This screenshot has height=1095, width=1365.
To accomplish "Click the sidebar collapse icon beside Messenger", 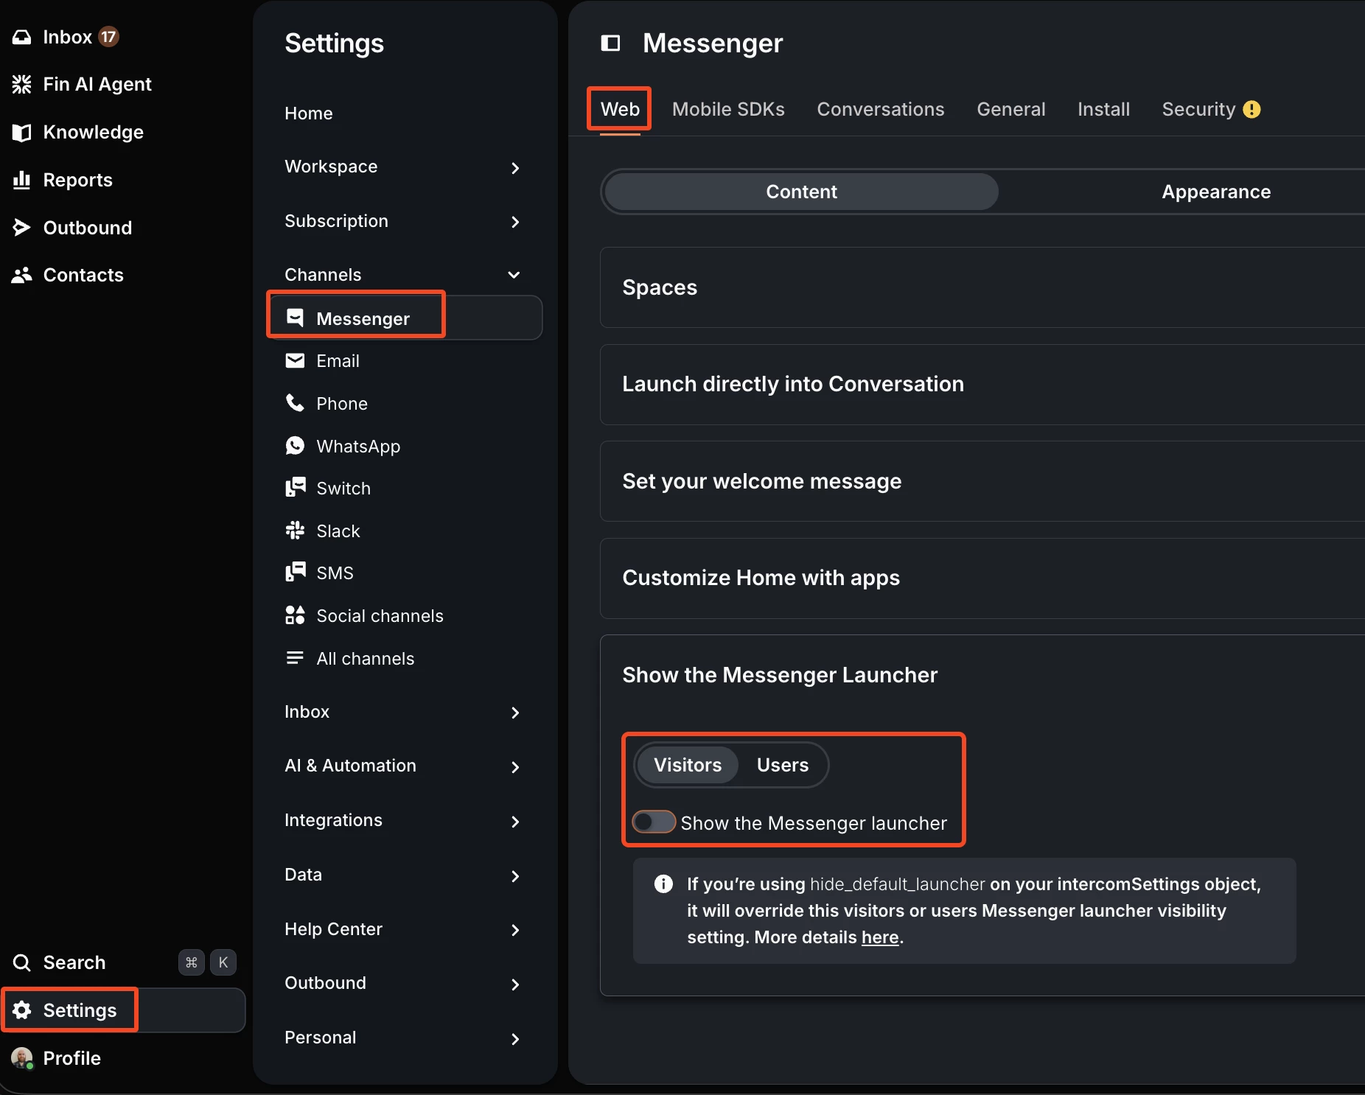I will click(x=610, y=43).
